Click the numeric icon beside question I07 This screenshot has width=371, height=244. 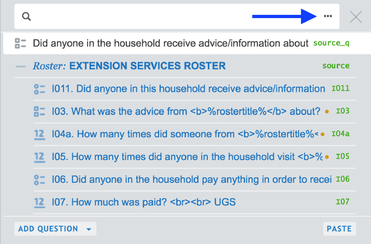click(x=39, y=202)
